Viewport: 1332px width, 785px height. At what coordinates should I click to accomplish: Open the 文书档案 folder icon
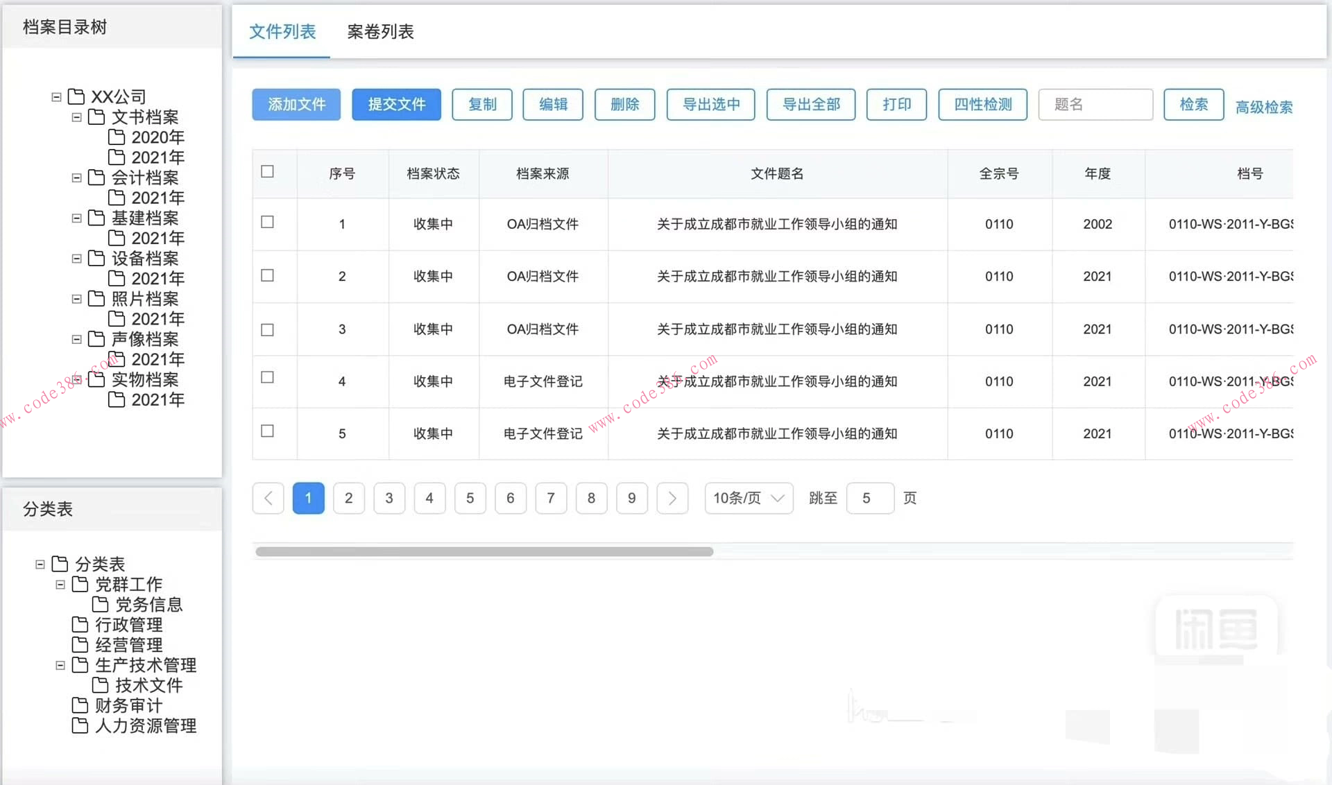97,117
